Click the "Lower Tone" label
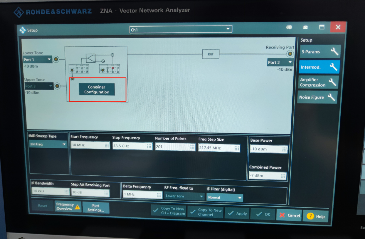Screen dimensions: 365x239 click(33, 53)
